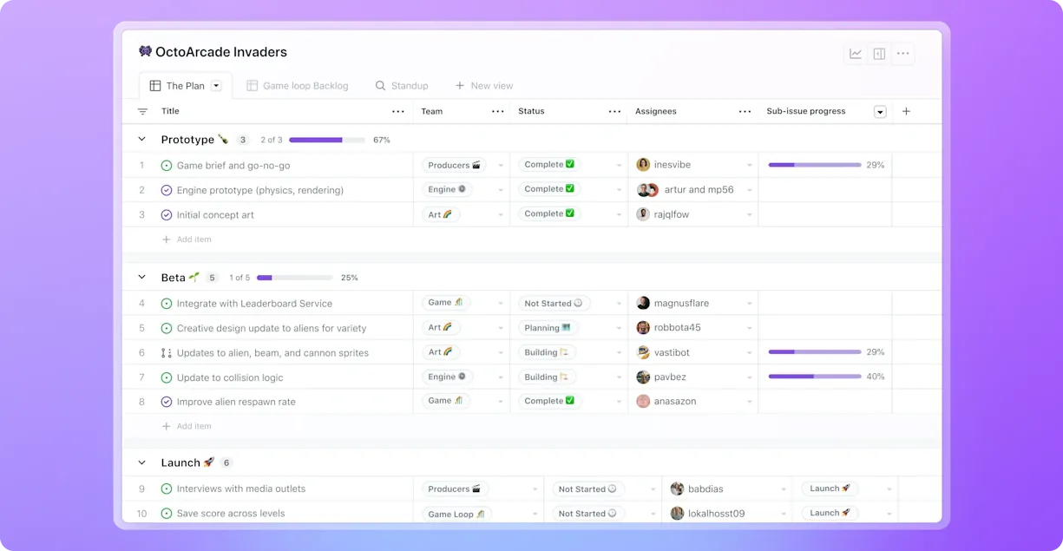Open Title column options menu
Viewport: 1063px width, 551px height.
tap(398, 111)
